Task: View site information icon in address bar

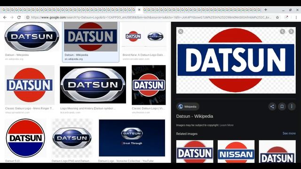Action: point(28,17)
